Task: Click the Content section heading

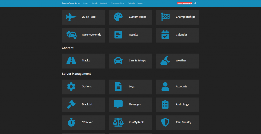Action: tap(68, 48)
